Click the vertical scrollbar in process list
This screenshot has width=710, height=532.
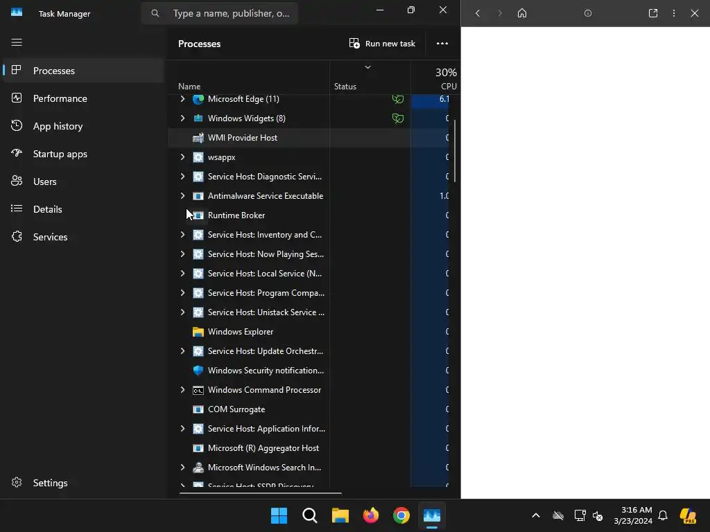click(455, 151)
